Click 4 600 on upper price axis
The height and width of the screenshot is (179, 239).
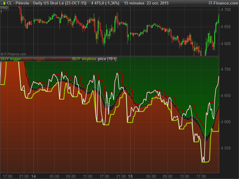(226, 44)
